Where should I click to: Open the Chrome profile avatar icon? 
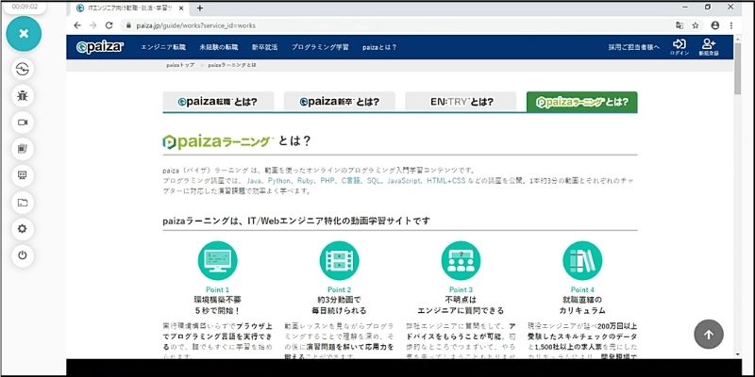click(715, 25)
